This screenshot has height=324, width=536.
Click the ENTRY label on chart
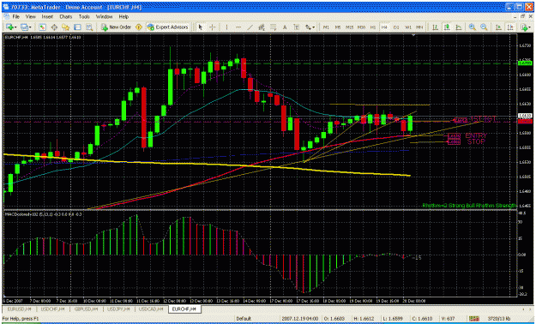coord(475,135)
